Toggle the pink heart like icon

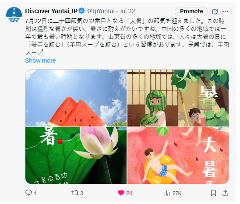tap(121, 193)
